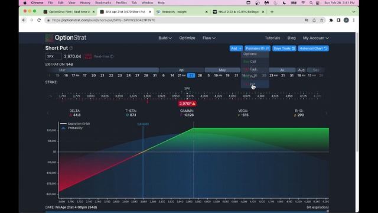This screenshot has height=213, width=378.
Task: Click the Focus moon icon in menu bar
Action: (x=285, y=3)
